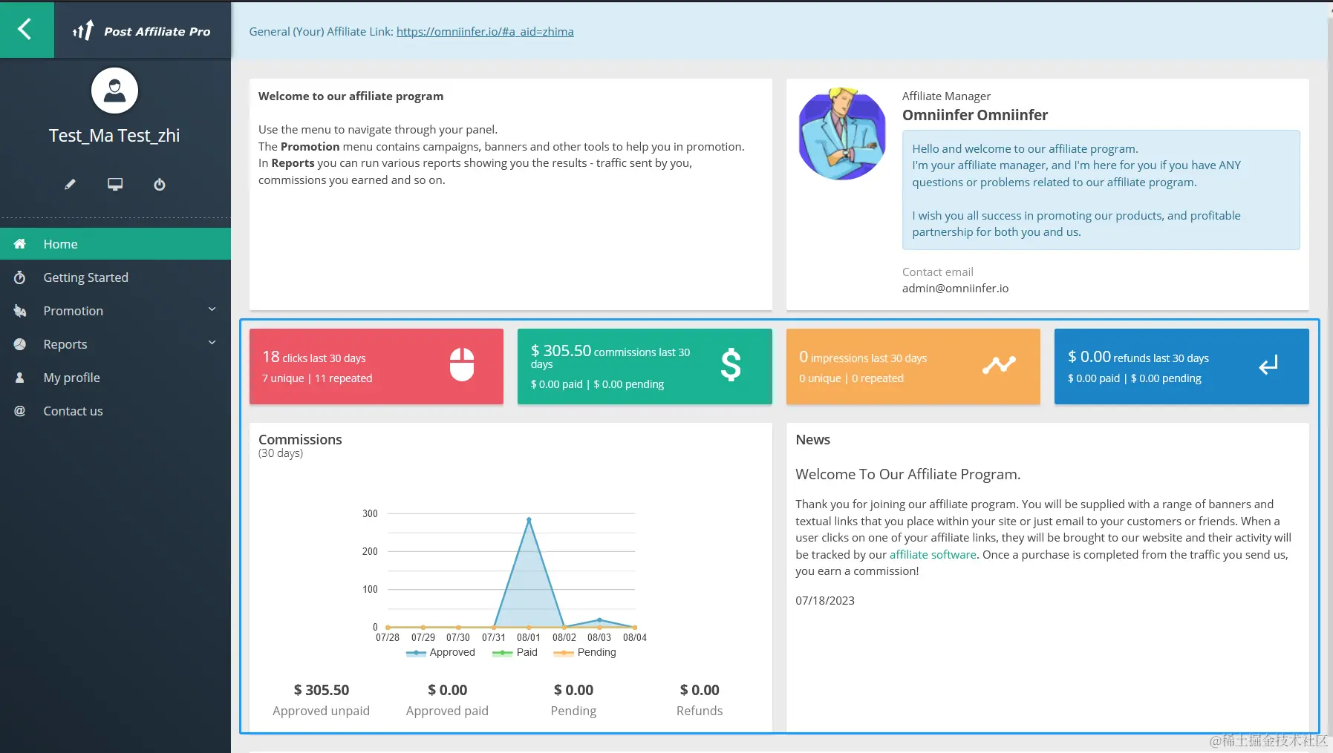Click the monitor screen icon under username
This screenshot has height=753, width=1333.
(115, 184)
